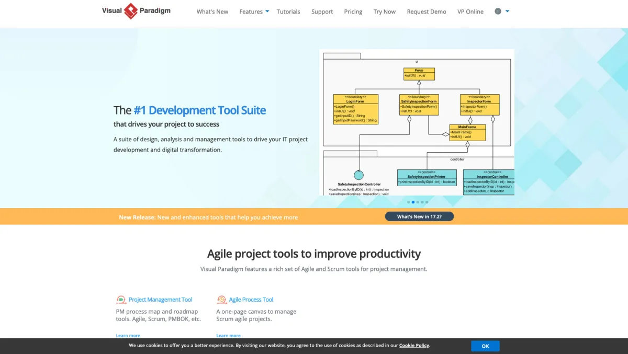Image resolution: width=628 pixels, height=354 pixels.
Task: Go to Tutorials
Action: pyautogui.click(x=288, y=12)
